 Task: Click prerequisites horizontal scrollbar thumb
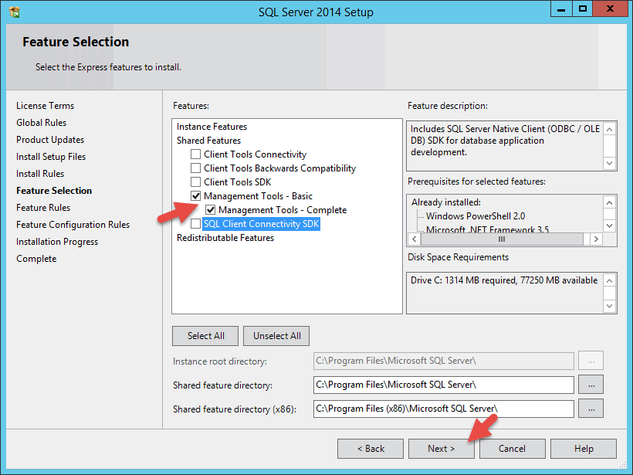click(x=502, y=239)
